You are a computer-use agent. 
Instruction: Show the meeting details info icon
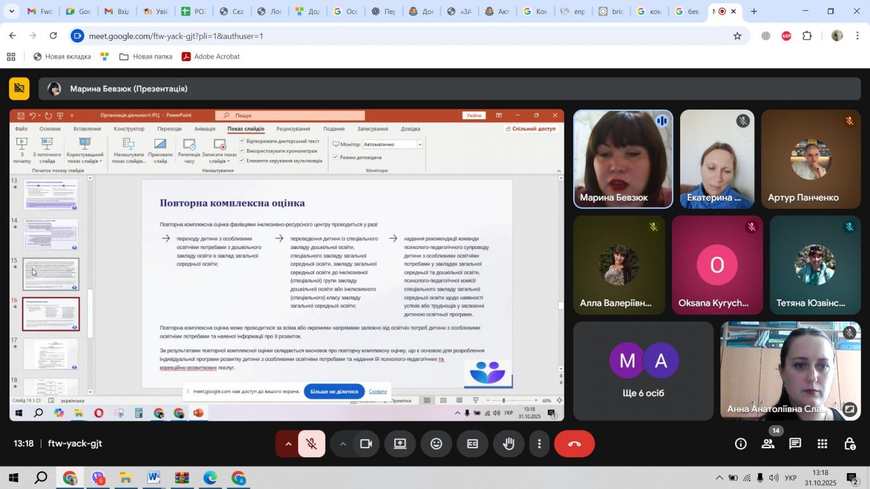pyautogui.click(x=741, y=444)
